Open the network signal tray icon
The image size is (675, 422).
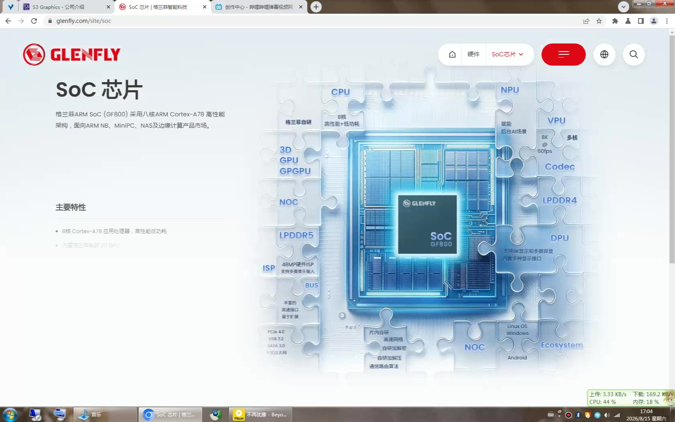(x=617, y=415)
